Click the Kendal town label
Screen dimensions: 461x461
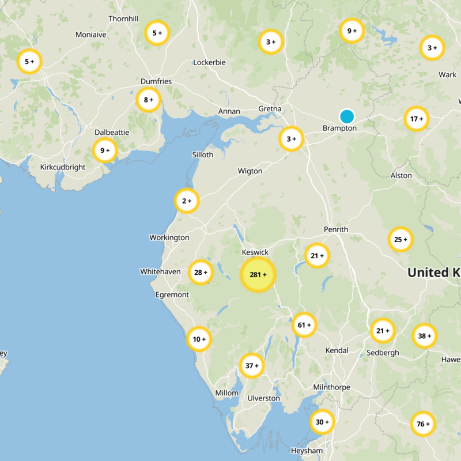(337, 350)
